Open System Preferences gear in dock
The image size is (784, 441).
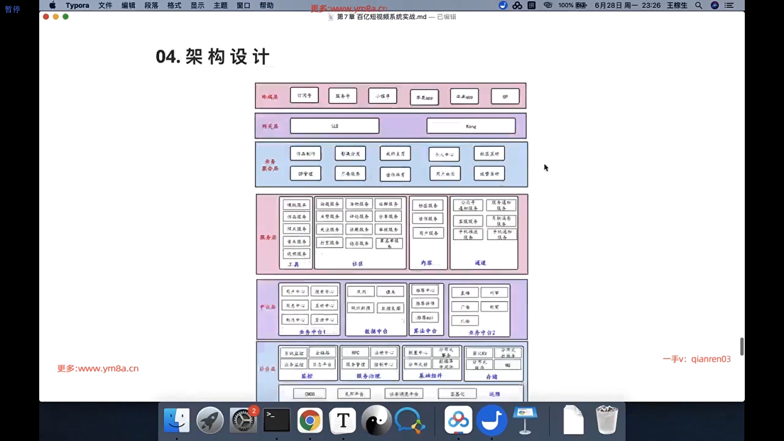[x=243, y=420]
